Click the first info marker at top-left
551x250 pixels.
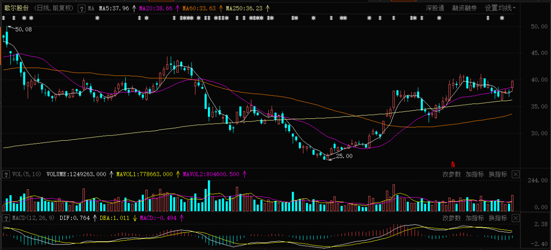coord(3,18)
